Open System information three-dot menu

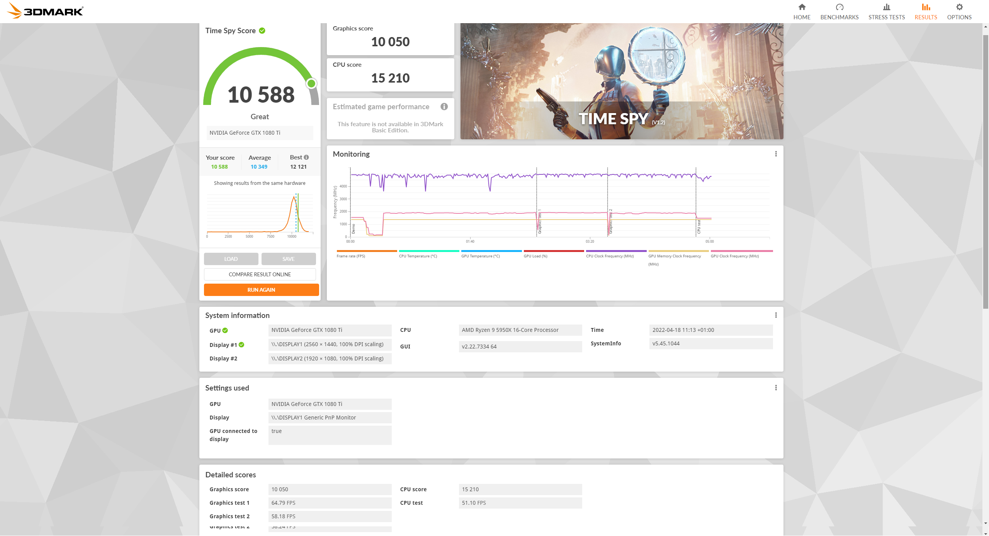click(776, 315)
